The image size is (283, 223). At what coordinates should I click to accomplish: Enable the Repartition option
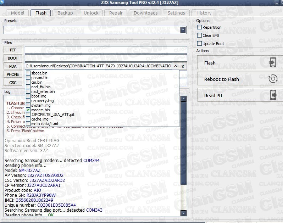(199, 27)
